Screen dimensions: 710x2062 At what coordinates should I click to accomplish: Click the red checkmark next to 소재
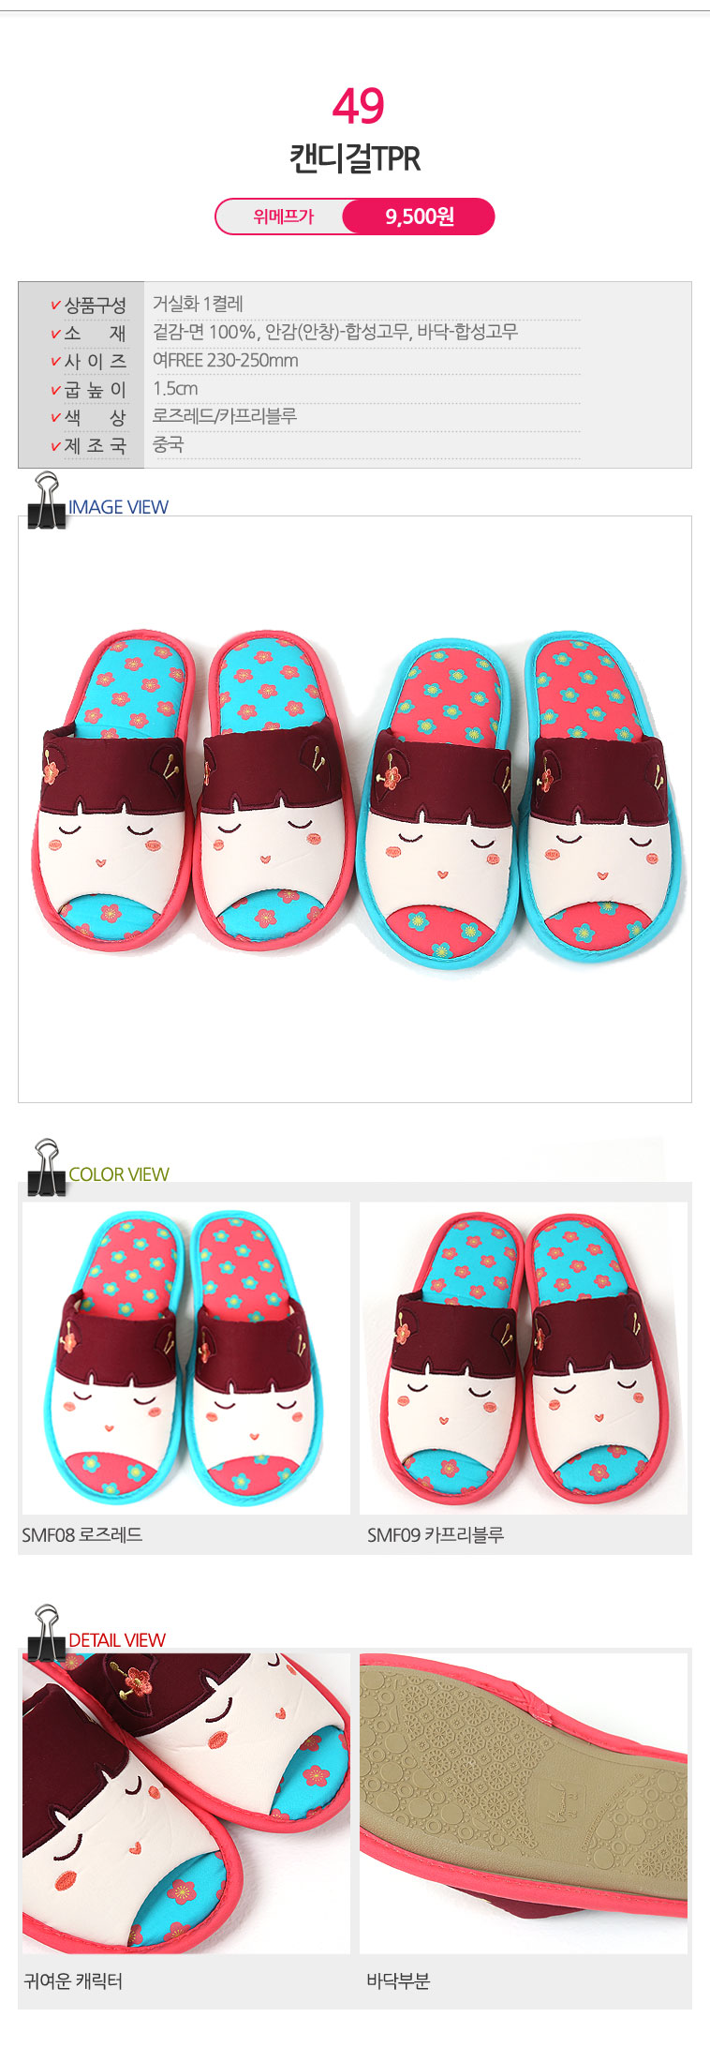click(x=55, y=334)
